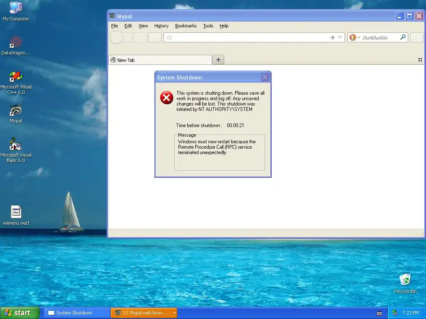Screen dimensions: 426x319
Task: Click the Go arrow in address bar
Action: pos(332,37)
